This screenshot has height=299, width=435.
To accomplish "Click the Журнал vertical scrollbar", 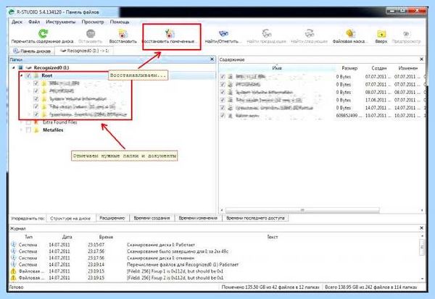I will point(422,247).
